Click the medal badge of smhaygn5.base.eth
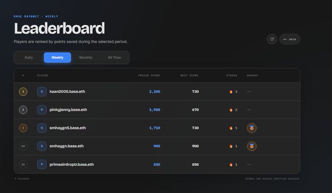 click(252, 128)
